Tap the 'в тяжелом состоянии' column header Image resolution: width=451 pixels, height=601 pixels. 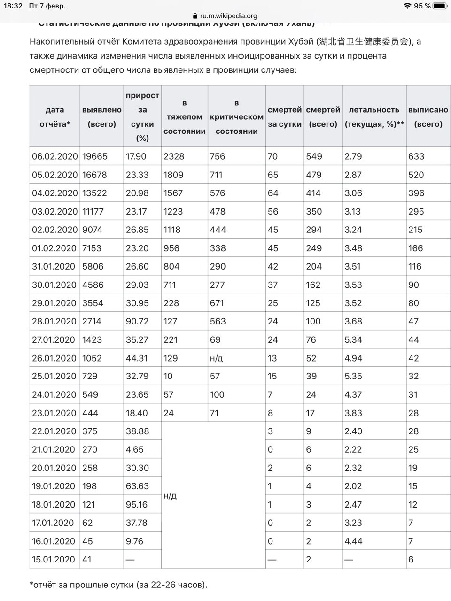click(x=185, y=117)
